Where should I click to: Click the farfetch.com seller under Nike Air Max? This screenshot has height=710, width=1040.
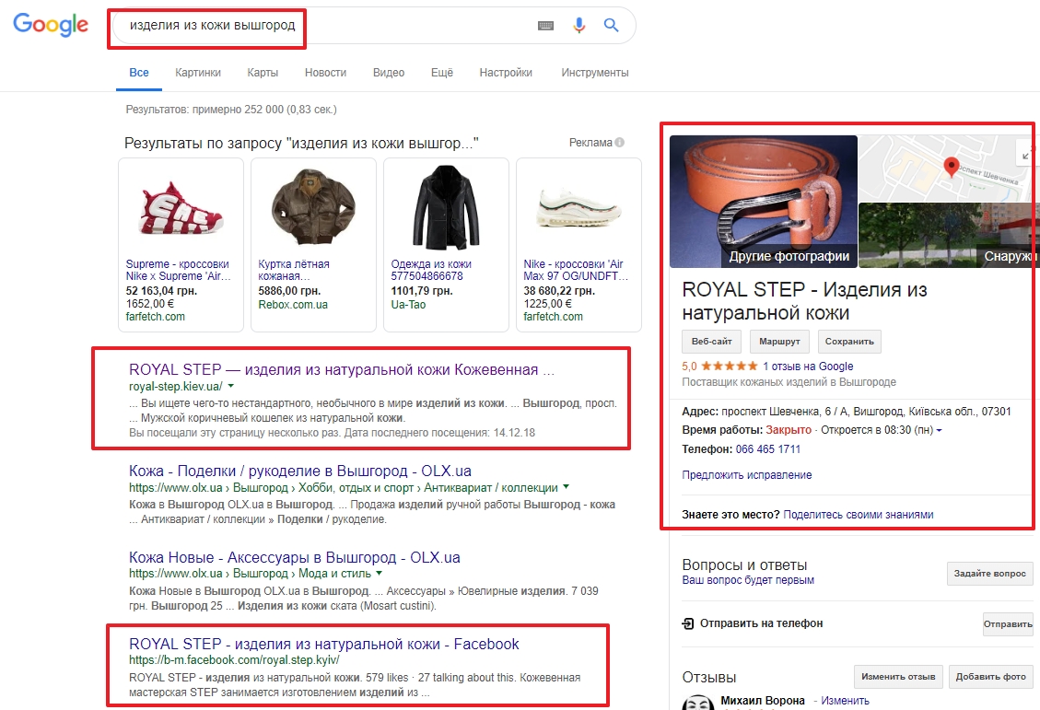(x=554, y=317)
